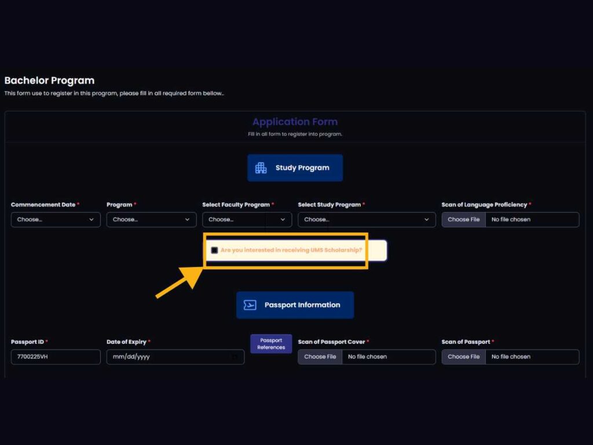Click the Date of Expiry date field
The height and width of the screenshot is (445, 593).
click(168, 357)
